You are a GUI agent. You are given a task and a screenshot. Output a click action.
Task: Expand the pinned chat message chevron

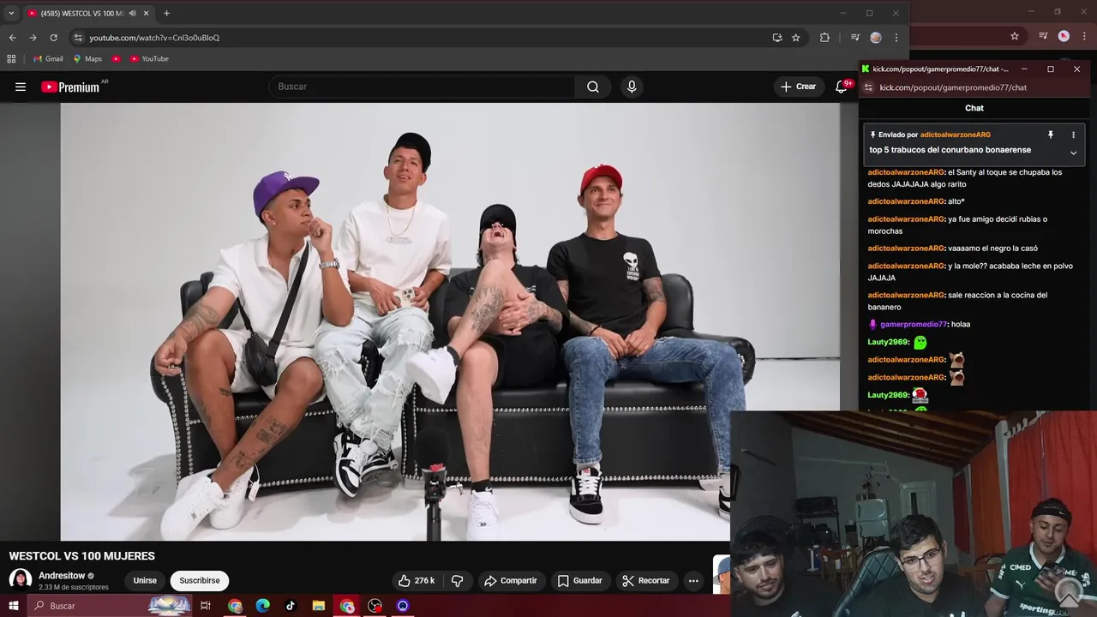(x=1073, y=153)
